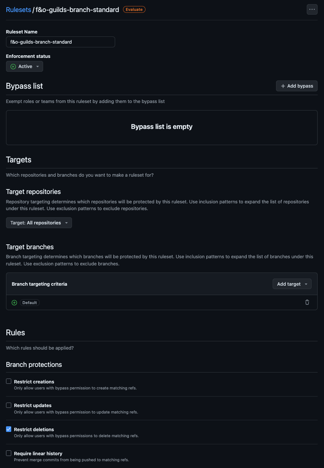Click the caret icon on the Active selector

[37, 66]
